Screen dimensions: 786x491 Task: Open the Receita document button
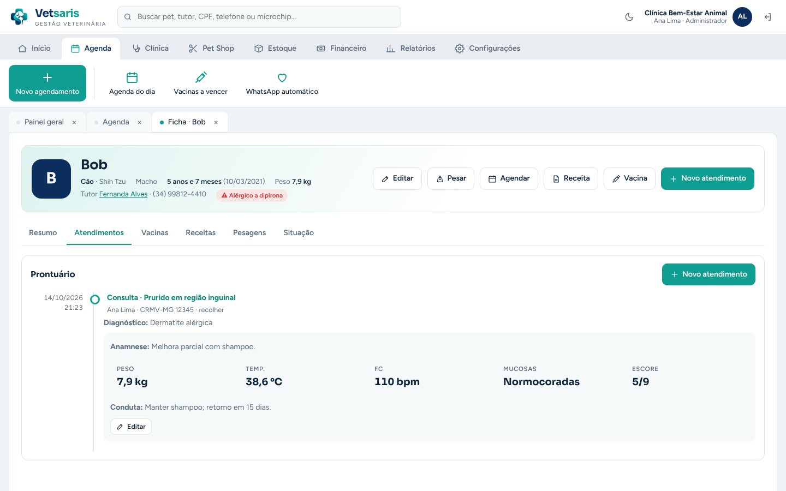(571, 178)
